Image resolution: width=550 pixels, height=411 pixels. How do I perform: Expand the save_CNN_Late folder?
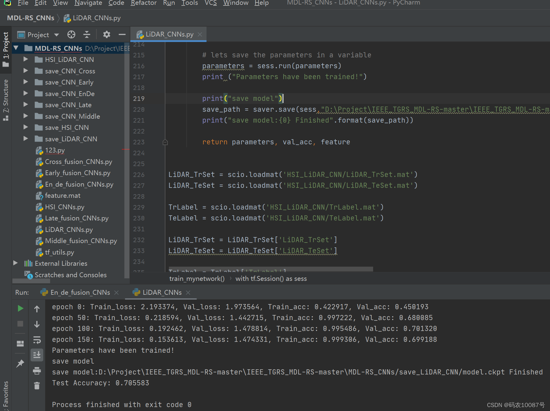pos(26,104)
